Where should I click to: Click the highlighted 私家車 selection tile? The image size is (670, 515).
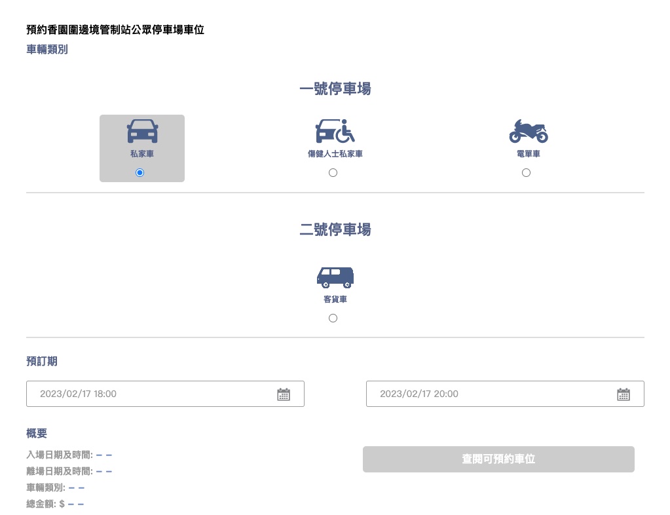click(x=142, y=148)
